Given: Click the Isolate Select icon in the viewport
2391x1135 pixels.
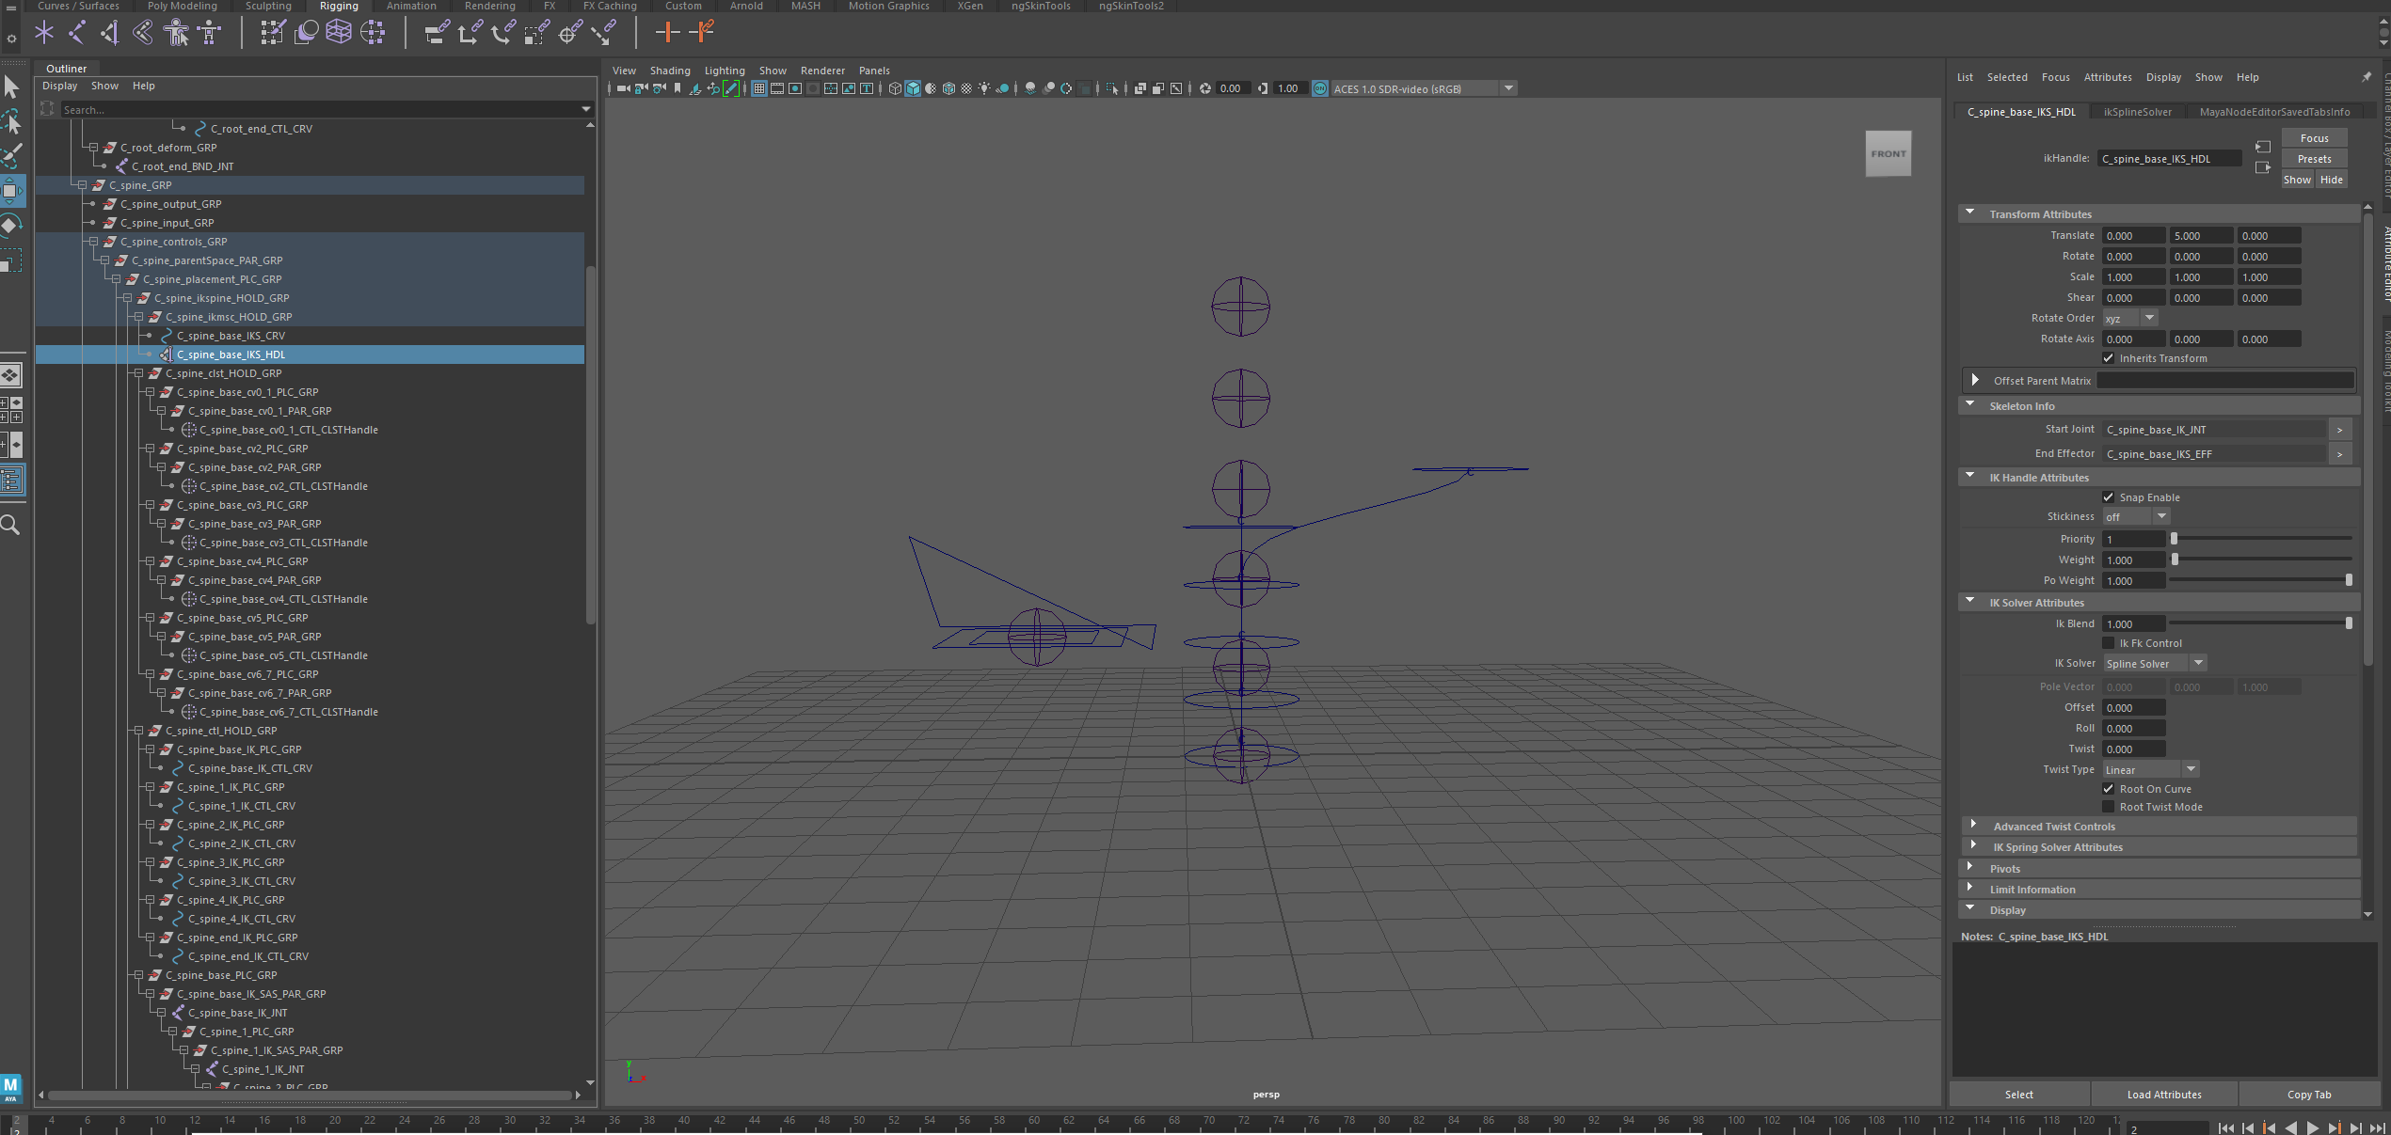Looking at the screenshot, I should 1113,88.
